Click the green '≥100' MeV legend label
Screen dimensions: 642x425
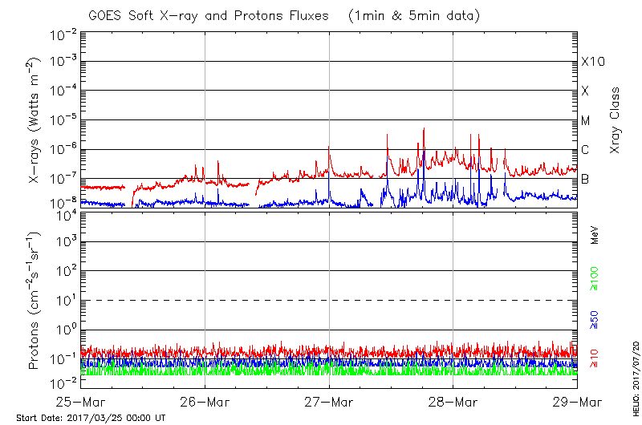coord(595,277)
